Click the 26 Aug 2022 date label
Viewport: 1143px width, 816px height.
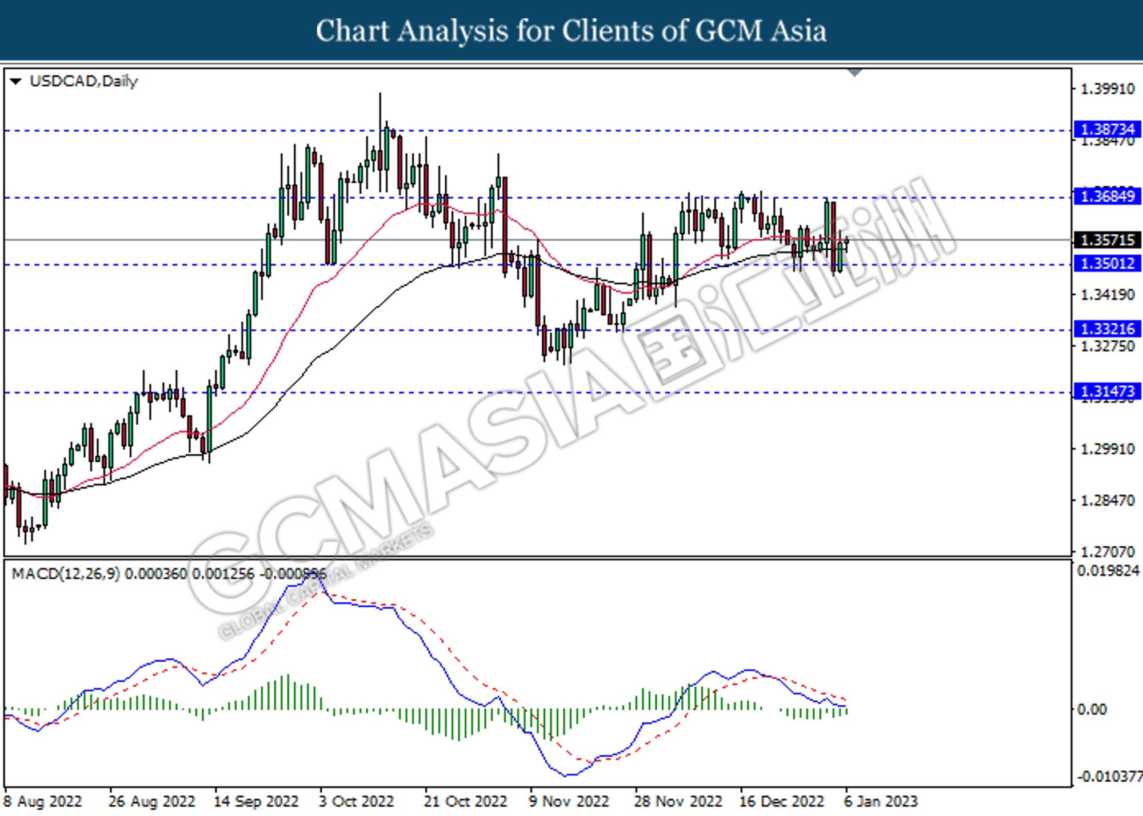pyautogui.click(x=151, y=801)
